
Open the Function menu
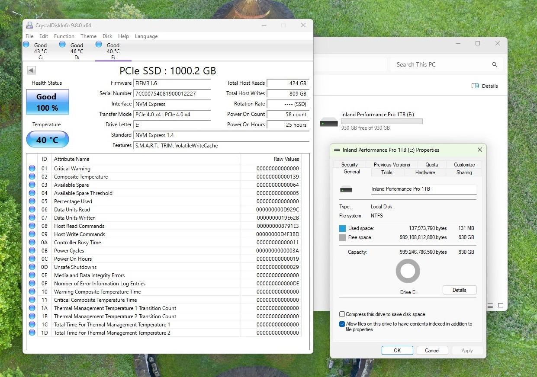point(64,36)
